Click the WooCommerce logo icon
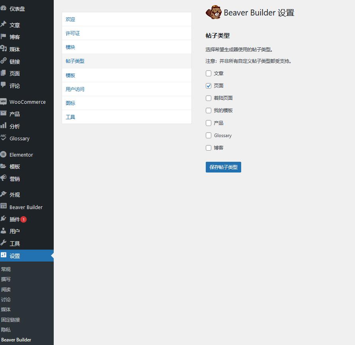Image resolution: width=355 pixels, height=345 pixels. coord(3,101)
